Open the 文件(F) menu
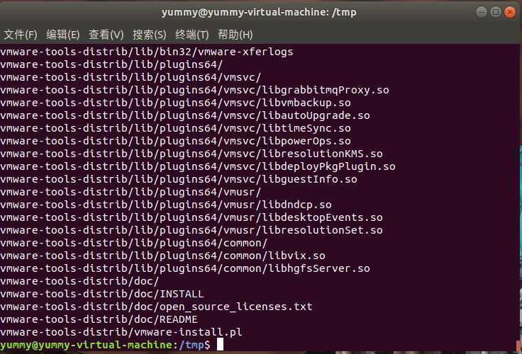Screen dimensions: 522x354 tap(21, 35)
